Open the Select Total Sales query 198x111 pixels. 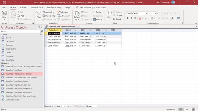pos(12,100)
